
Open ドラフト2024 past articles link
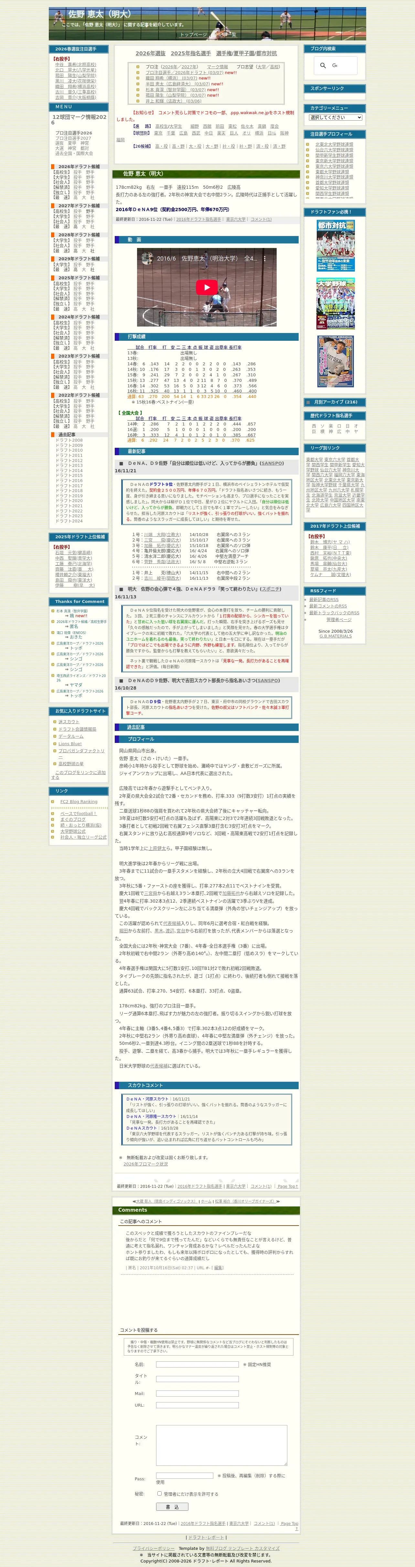[69, 521]
